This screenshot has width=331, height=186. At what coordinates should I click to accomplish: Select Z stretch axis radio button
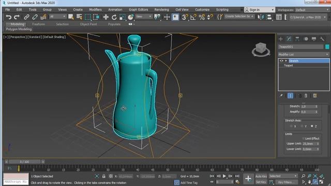pyautogui.click(x=312, y=126)
